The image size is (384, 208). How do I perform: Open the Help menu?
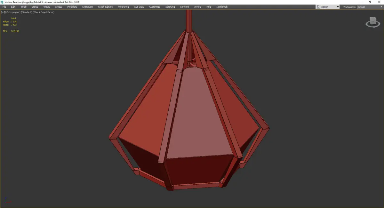point(209,7)
